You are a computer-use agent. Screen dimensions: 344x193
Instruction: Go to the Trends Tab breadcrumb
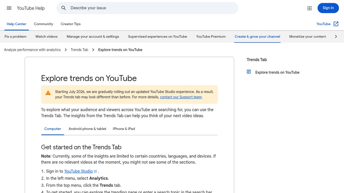point(79,50)
